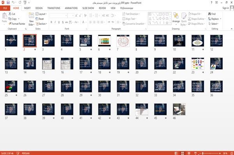234x155 pixels.
Task: Switch to the TRANSITIONS tab
Action: point(54,8)
